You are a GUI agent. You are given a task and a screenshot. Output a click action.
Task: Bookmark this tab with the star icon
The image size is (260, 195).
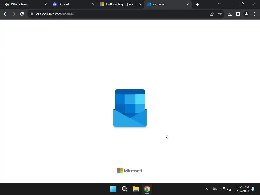coord(220,14)
